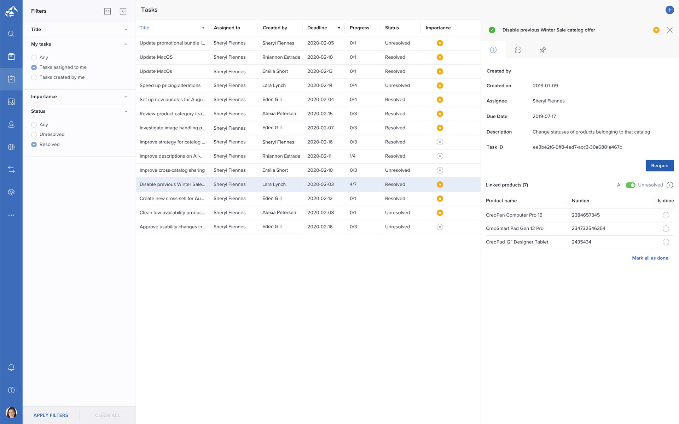Click CLEAR ALL button
This screenshot has width=679, height=424.
(x=108, y=415)
